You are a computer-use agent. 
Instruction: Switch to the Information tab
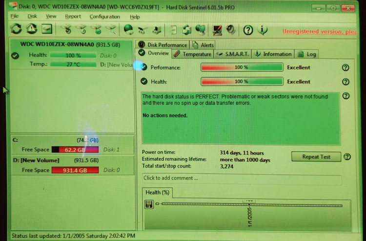[273, 54]
